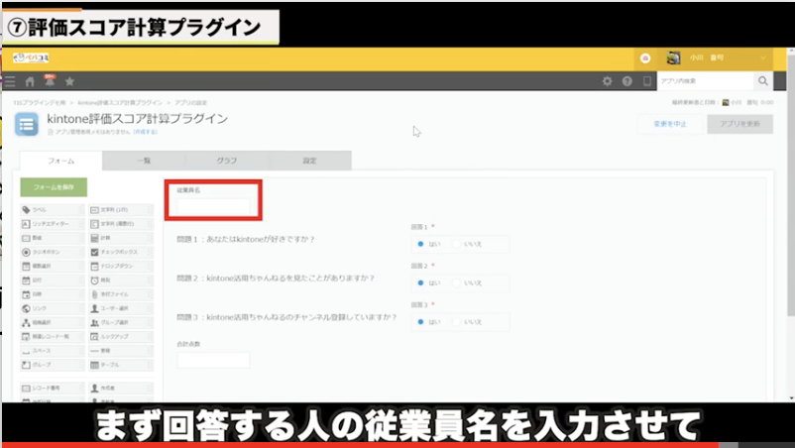
Task: Select はい for 回答1
Action: tap(421, 243)
